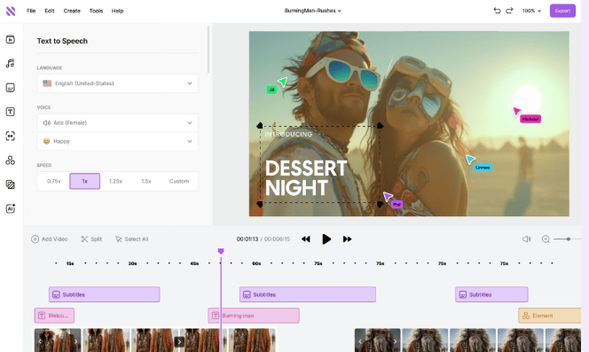Select the 1.25x speed option
The height and width of the screenshot is (352, 589).
point(115,181)
